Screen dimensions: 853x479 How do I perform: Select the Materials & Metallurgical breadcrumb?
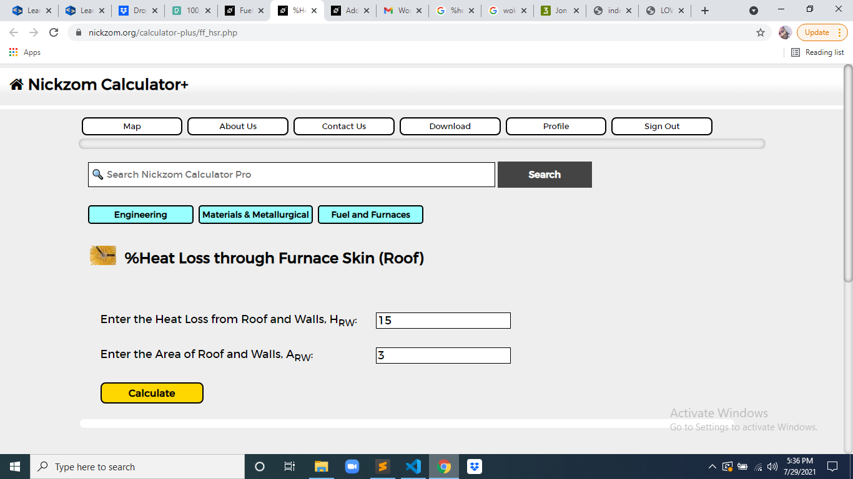[255, 215]
